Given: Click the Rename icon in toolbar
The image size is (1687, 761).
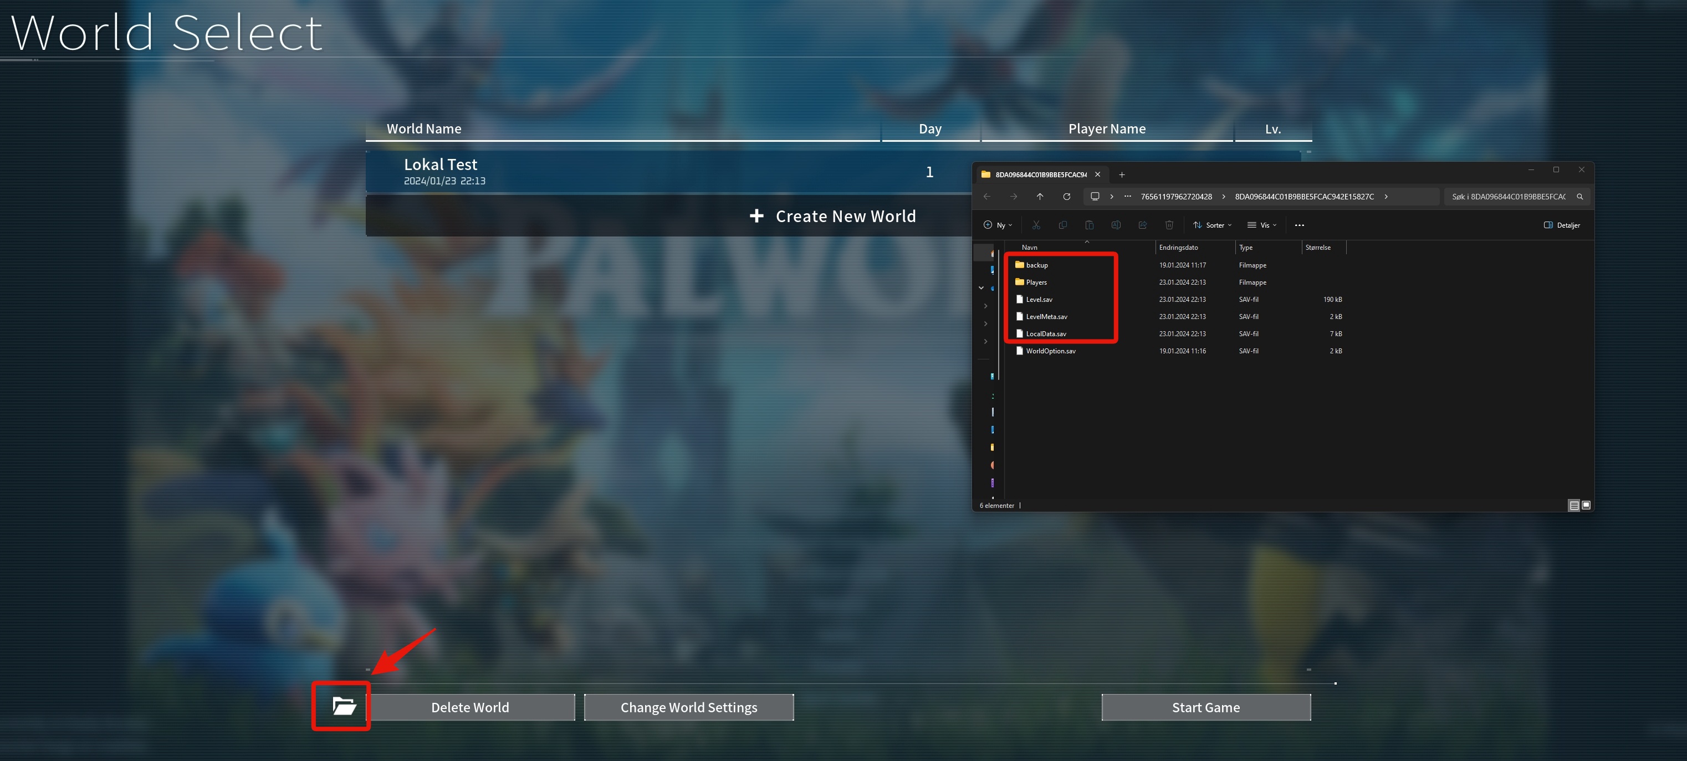Looking at the screenshot, I should click(x=1116, y=225).
